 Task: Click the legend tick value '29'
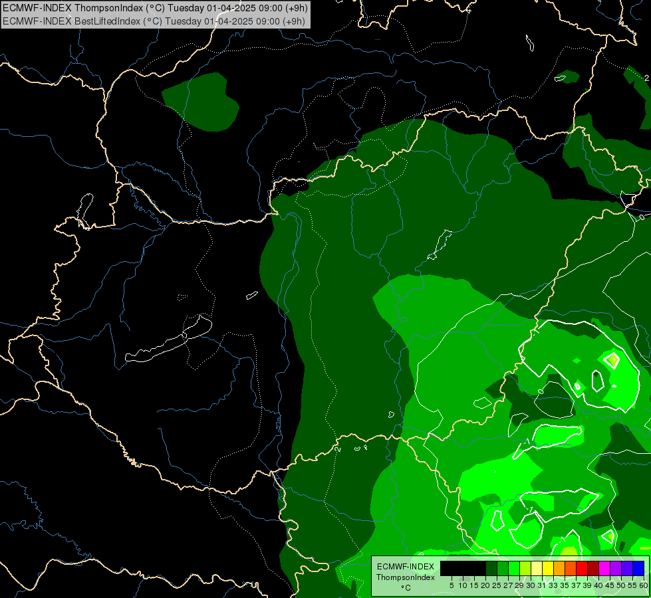tap(519, 585)
